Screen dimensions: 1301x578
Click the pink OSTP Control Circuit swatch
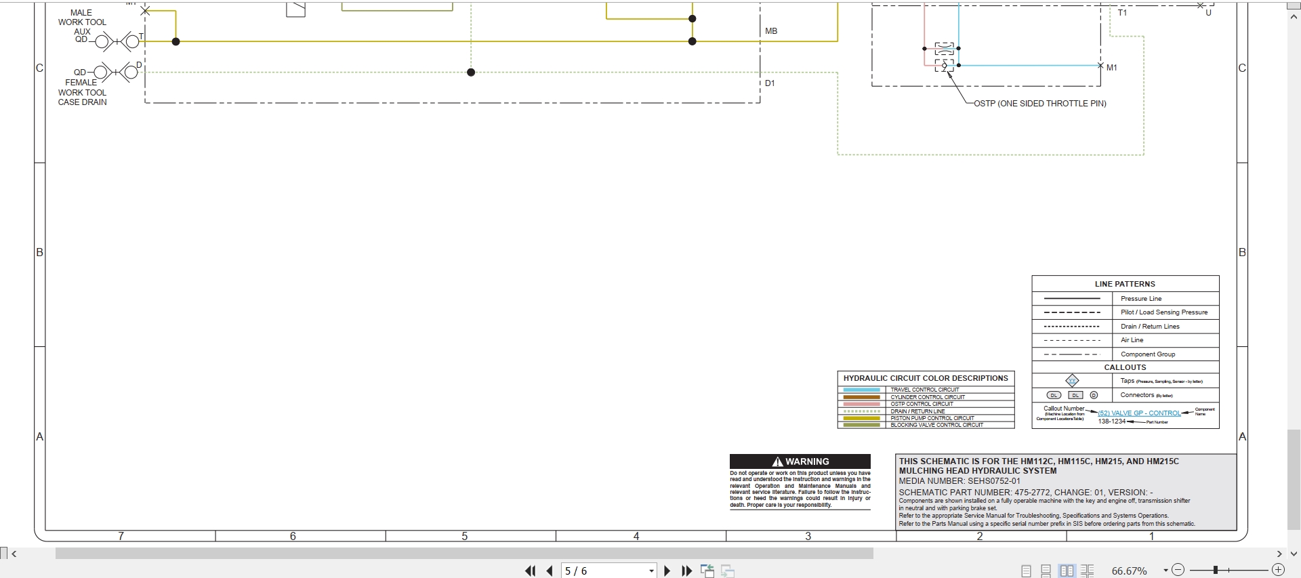pyautogui.click(x=861, y=404)
